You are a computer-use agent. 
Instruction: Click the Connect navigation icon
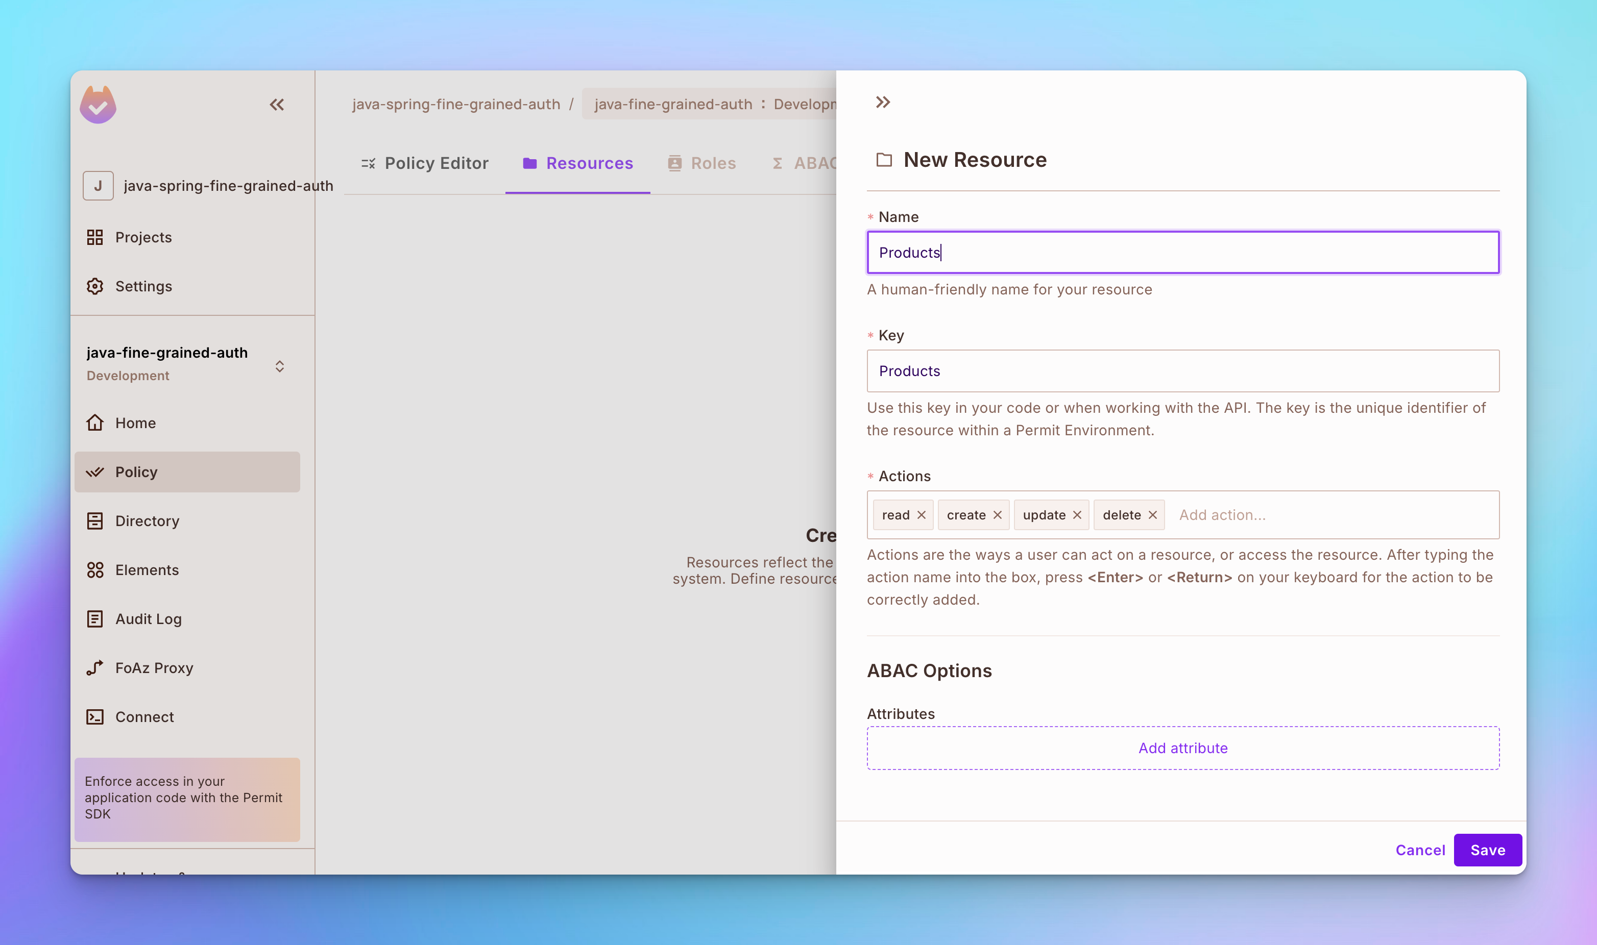tap(95, 715)
